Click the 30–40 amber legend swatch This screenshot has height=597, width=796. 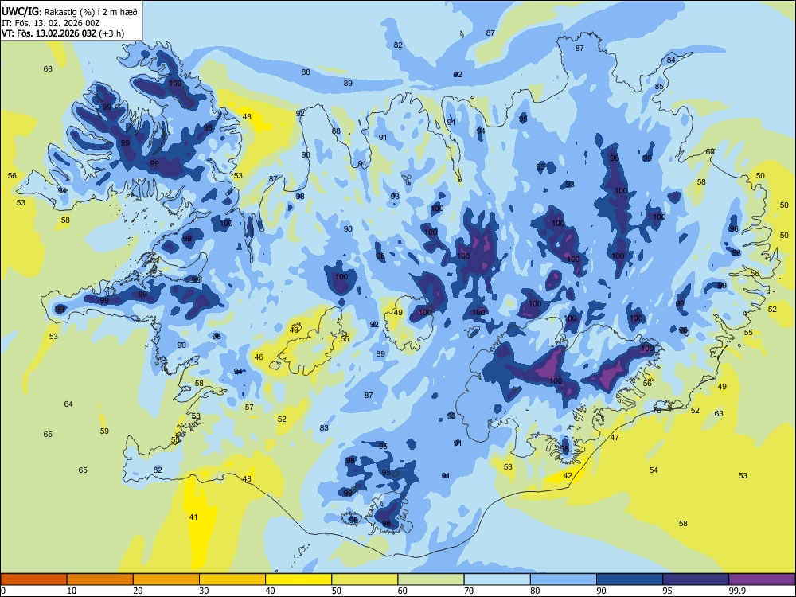(232, 579)
